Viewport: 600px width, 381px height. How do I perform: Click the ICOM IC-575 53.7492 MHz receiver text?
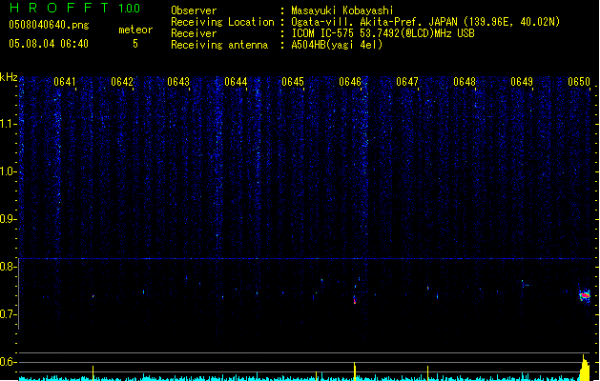coord(383,33)
